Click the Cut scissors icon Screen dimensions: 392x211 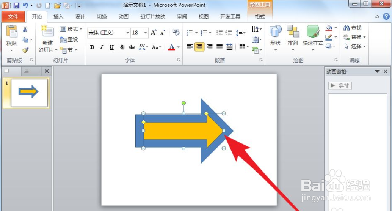coord(25,30)
